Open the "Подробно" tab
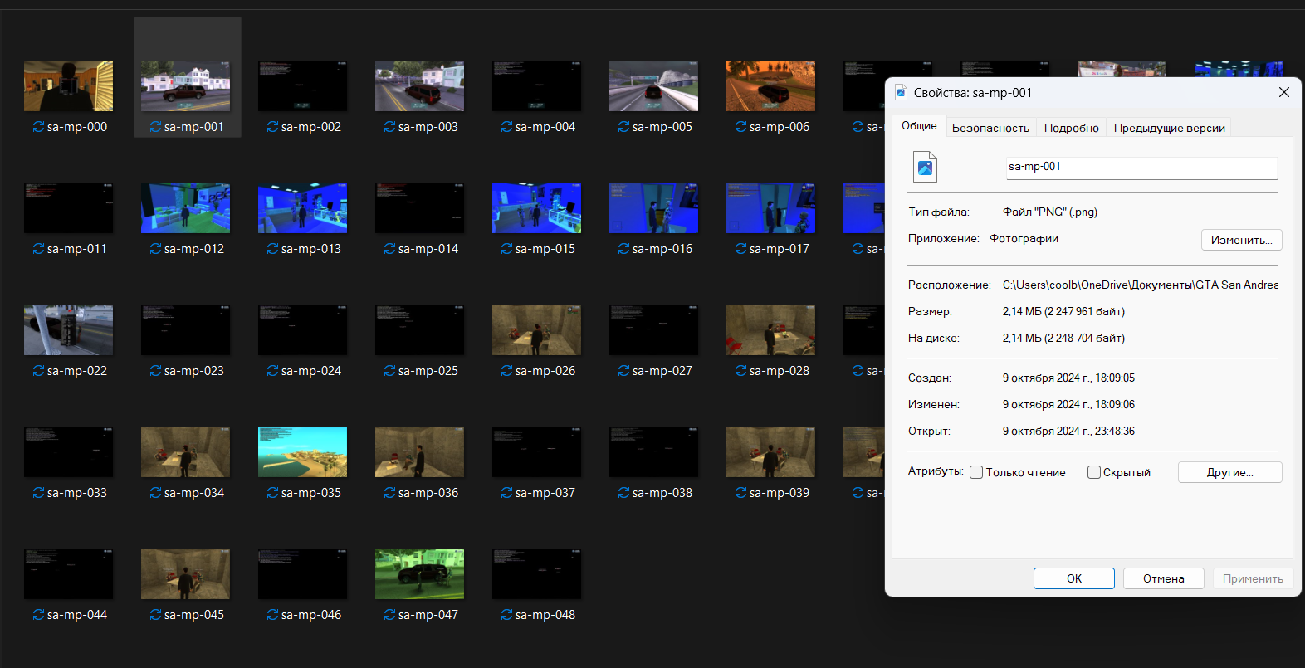This screenshot has height=668, width=1305. [x=1071, y=128]
